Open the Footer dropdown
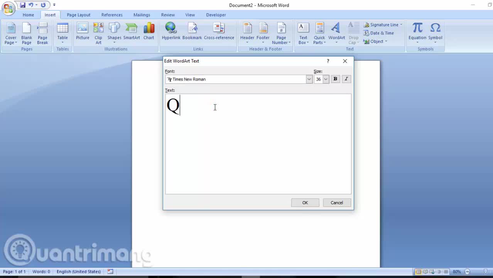493x278 pixels. click(x=263, y=34)
